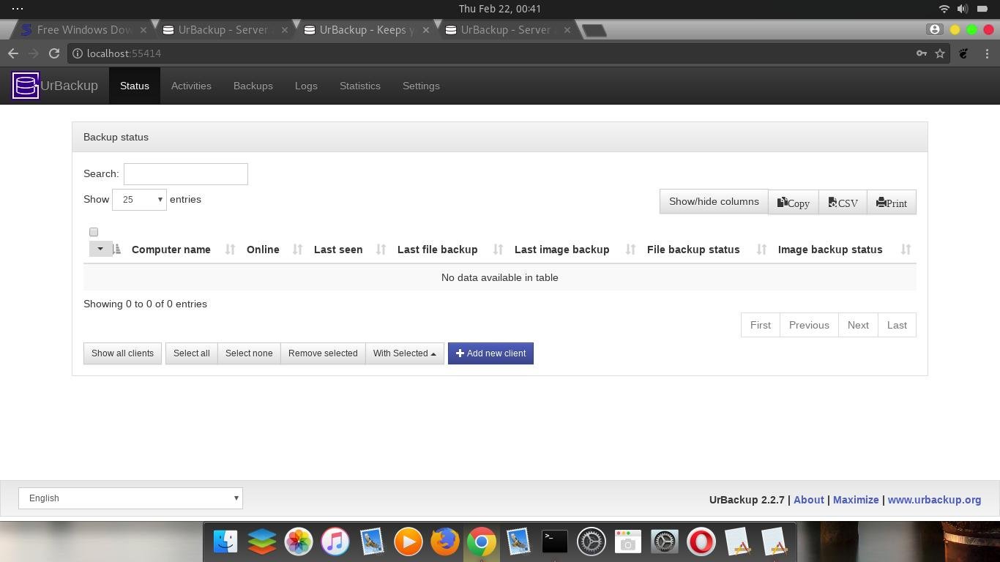The width and height of the screenshot is (1000, 562).
Task: Close the Free Windows Download tab
Action: pyautogui.click(x=143, y=30)
